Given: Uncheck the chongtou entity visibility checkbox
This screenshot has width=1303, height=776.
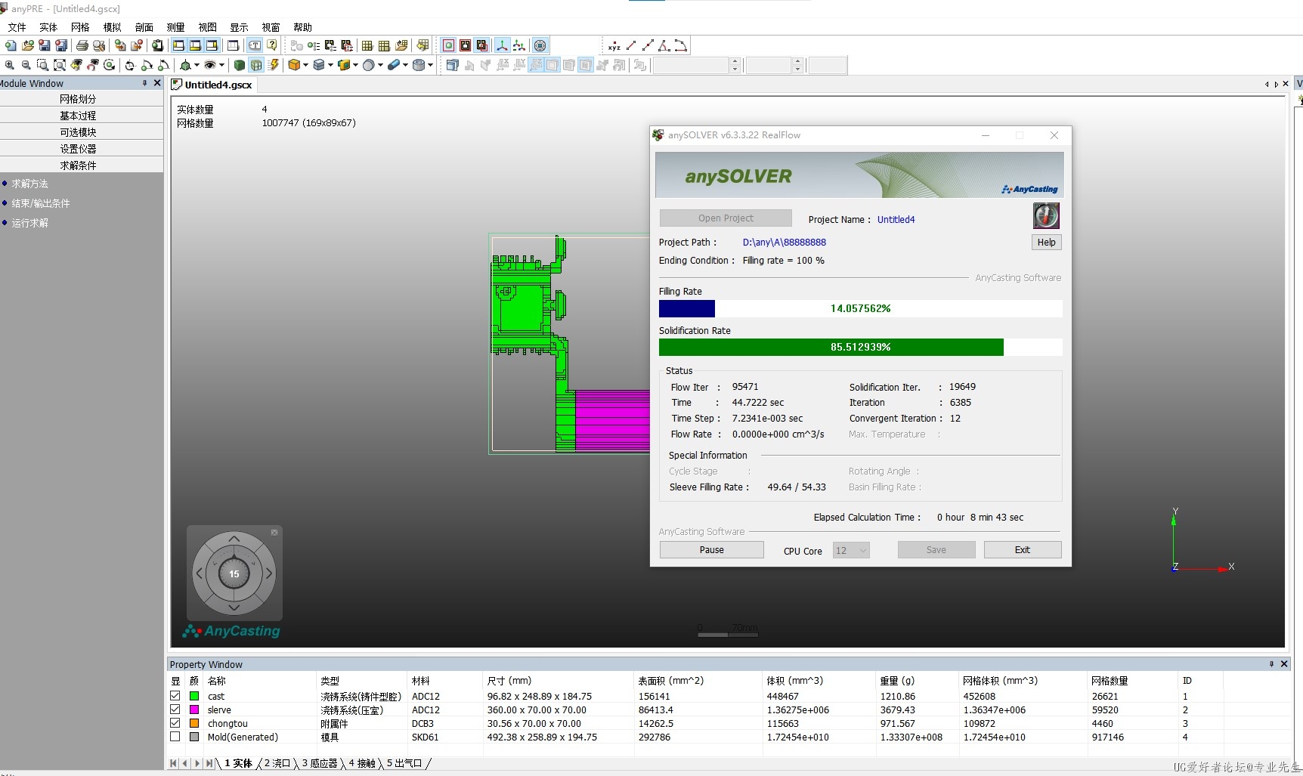Looking at the screenshot, I should click(x=175, y=723).
